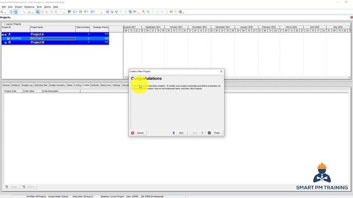Click the Assign button at bottom left
The height and width of the screenshot is (198, 353).
click(12, 187)
